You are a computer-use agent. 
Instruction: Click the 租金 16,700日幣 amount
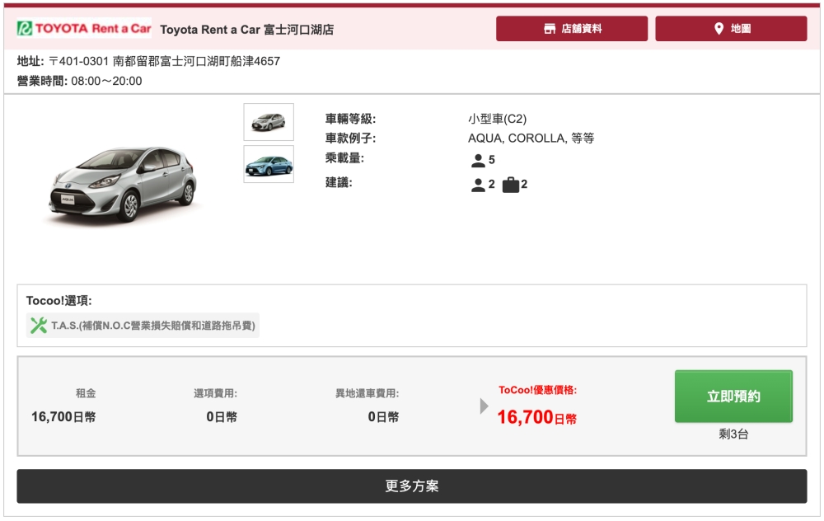[63, 417]
